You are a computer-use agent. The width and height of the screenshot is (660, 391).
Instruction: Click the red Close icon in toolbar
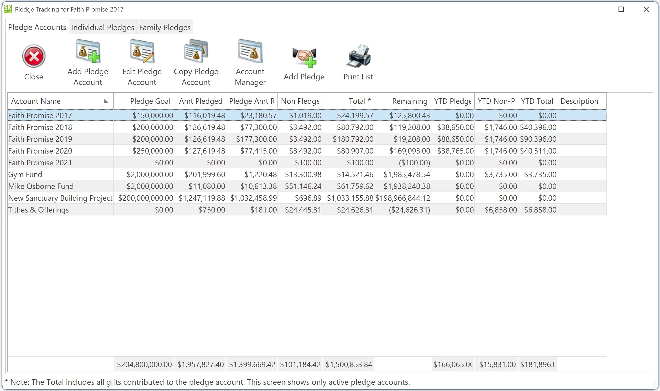(34, 56)
